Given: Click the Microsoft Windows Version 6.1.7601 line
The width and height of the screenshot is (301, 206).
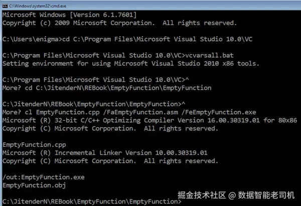Looking at the screenshot, I should (70, 15).
